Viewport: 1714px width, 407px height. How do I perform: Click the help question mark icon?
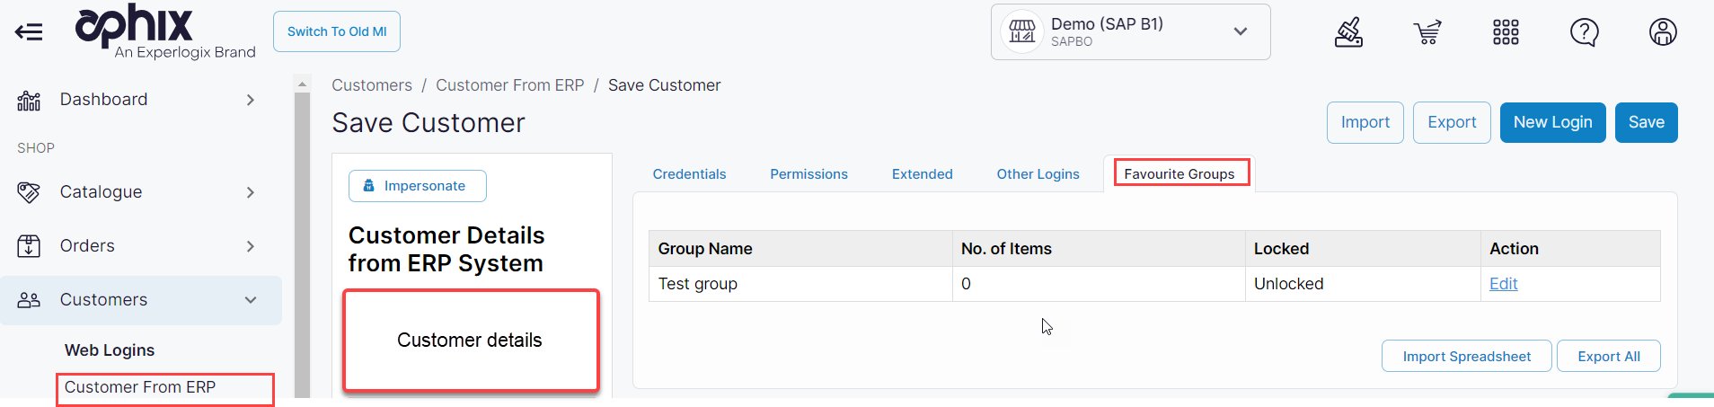click(1584, 32)
